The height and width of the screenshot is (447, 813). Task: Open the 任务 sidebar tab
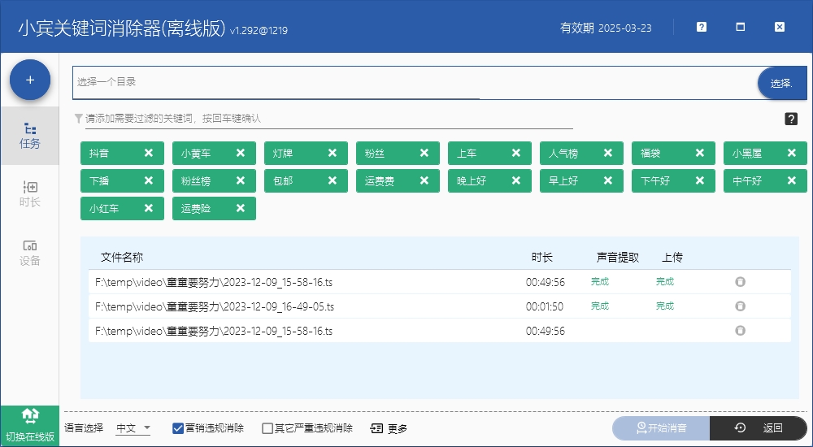click(29, 136)
